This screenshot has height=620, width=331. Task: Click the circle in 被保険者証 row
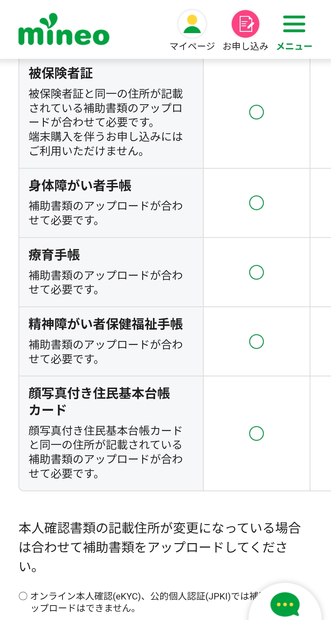[x=257, y=112]
